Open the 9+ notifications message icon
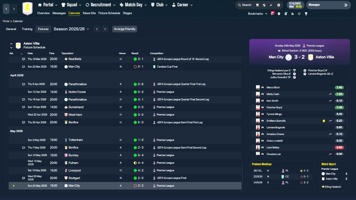Viewport: 356px width, 200px height. [273, 13]
